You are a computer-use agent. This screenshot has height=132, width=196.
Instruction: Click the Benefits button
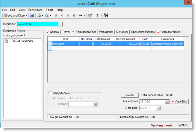[x=129, y=95]
